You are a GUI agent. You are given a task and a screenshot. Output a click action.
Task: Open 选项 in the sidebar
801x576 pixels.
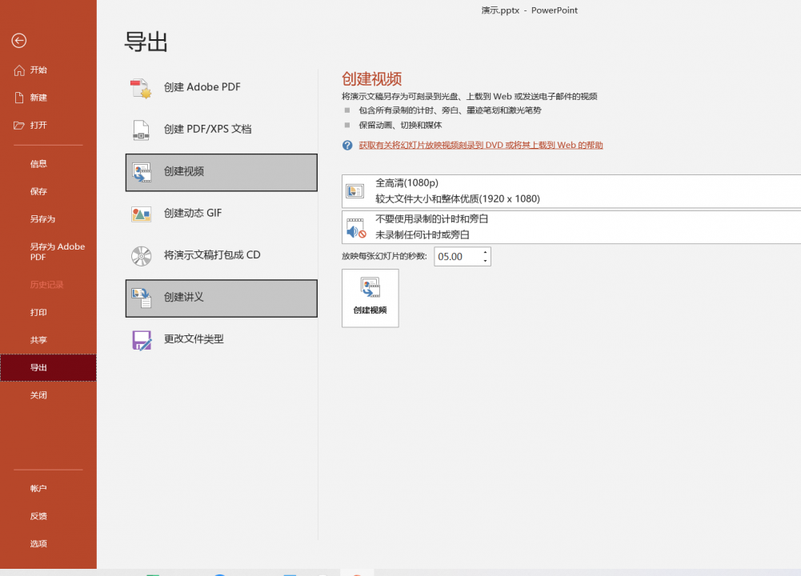[x=48, y=544]
